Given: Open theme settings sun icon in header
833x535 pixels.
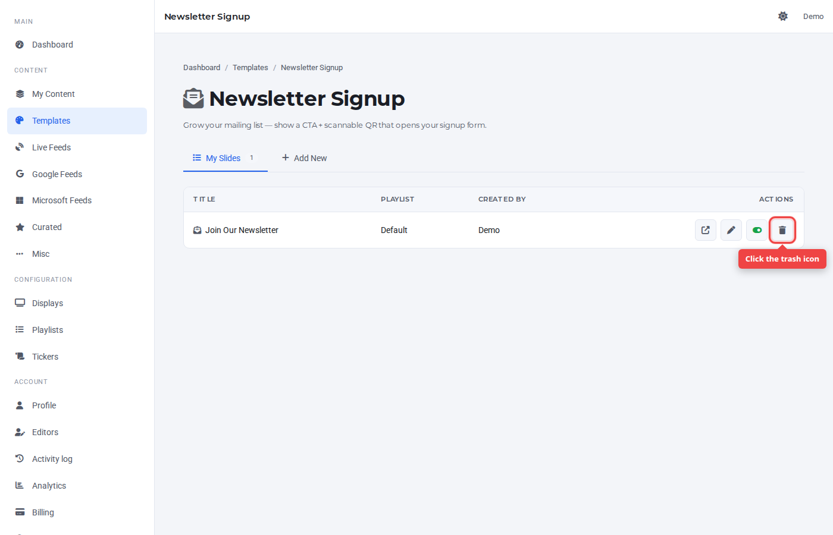Looking at the screenshot, I should coord(783,16).
